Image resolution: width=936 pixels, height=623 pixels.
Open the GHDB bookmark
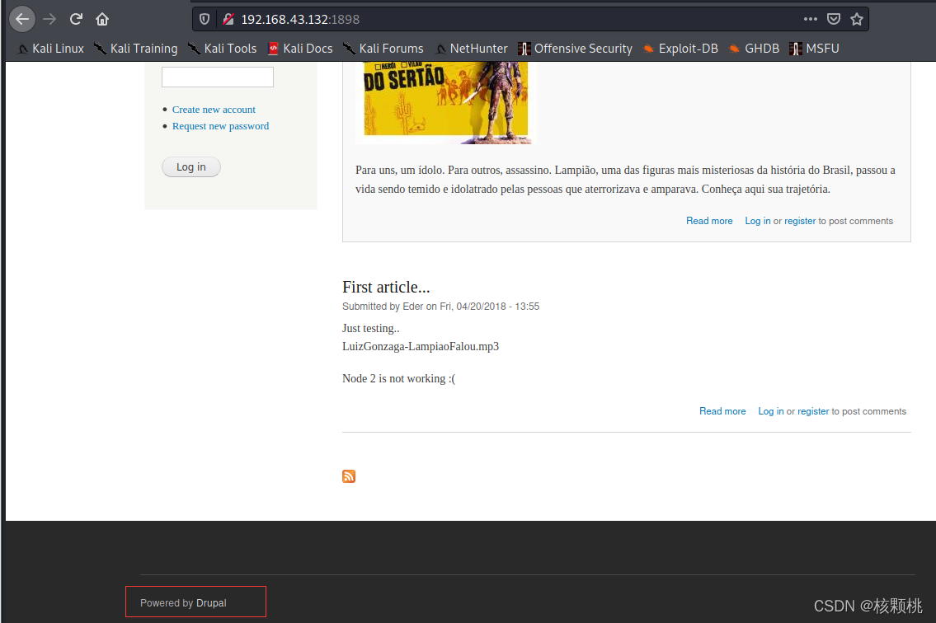tap(755, 49)
